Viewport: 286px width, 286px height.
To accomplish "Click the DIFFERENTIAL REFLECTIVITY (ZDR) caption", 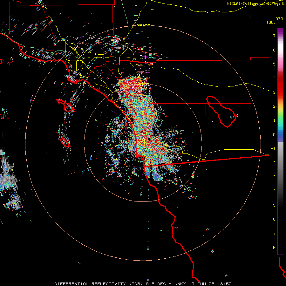I will (99, 284).
